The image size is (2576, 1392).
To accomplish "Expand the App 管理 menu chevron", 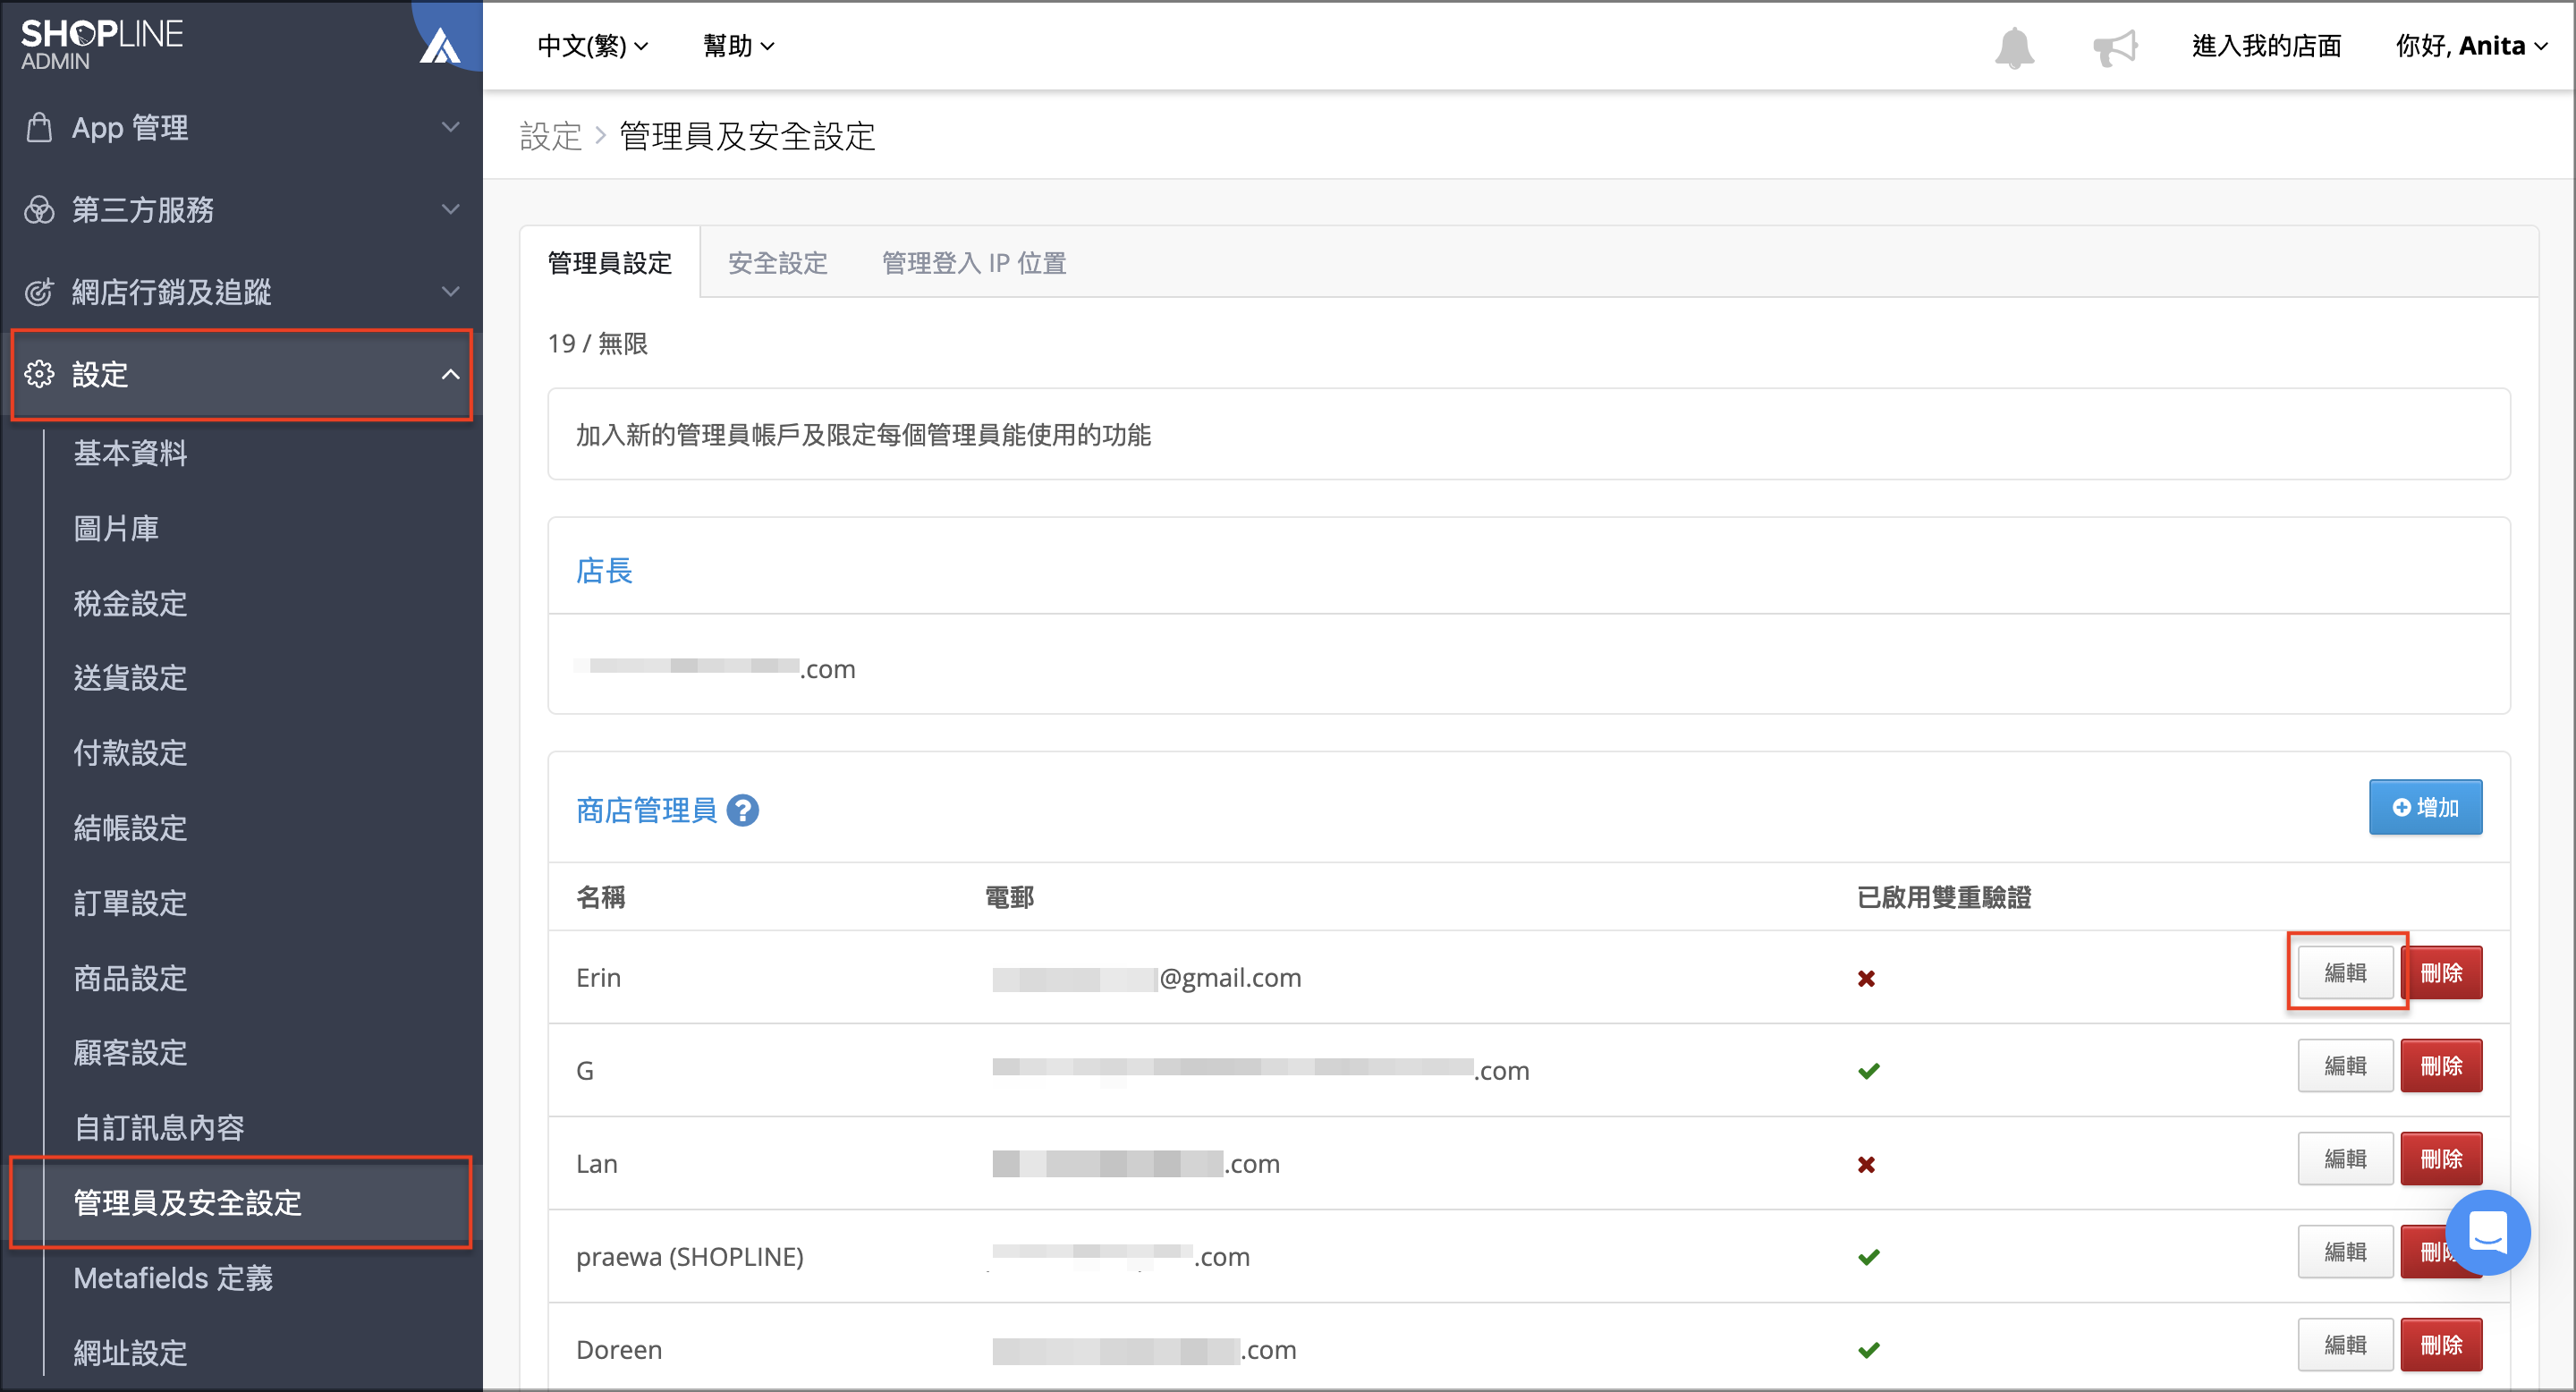I will click(451, 127).
